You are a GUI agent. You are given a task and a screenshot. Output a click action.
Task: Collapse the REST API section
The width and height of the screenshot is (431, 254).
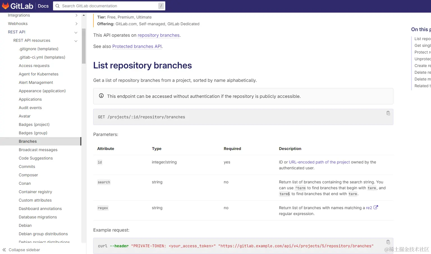tap(76, 33)
